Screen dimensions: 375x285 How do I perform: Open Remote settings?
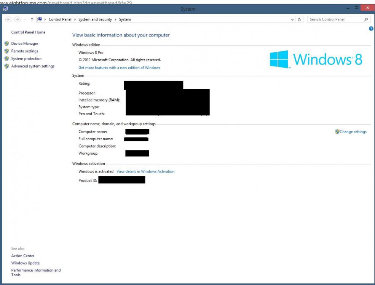[x=24, y=51]
